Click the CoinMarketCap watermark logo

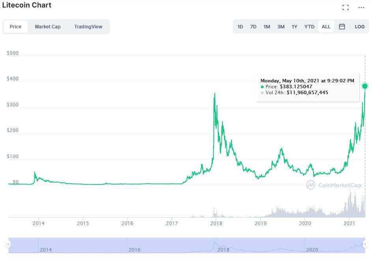point(328,185)
